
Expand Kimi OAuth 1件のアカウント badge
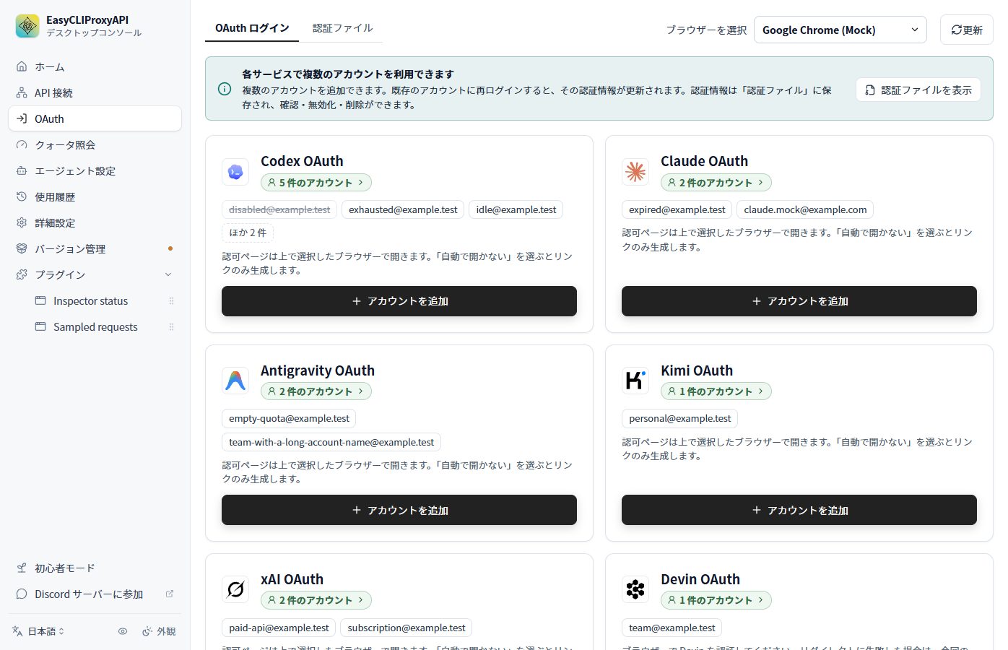pos(716,391)
